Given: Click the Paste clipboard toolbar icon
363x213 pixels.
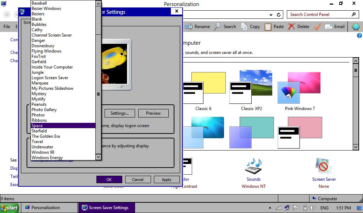Looking at the screenshot, I should (x=268, y=27).
